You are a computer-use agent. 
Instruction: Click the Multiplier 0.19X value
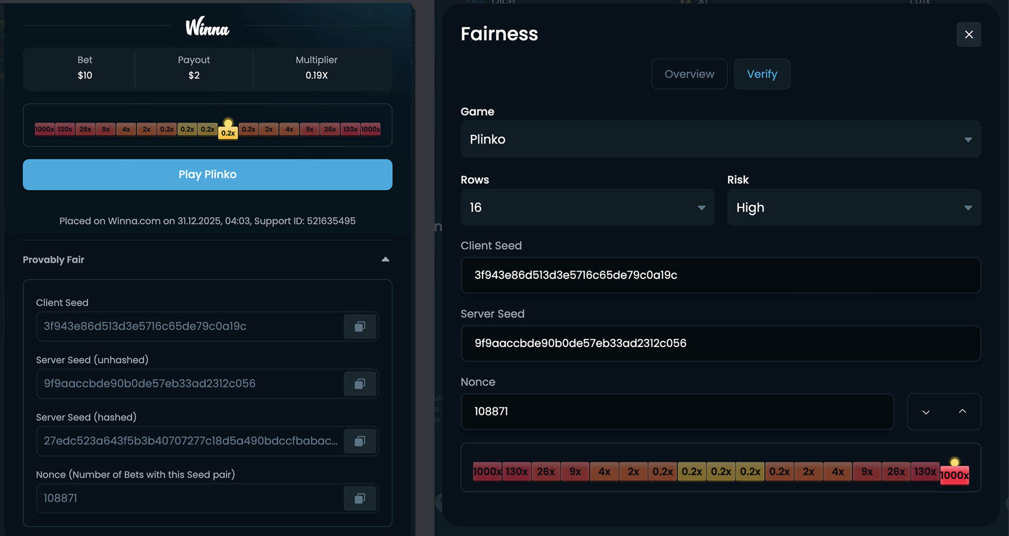click(x=317, y=75)
